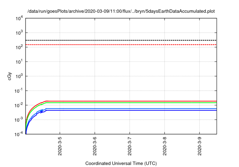The image size is (239, 167).
Task: Click the 2020-3-7 date tick label
Action: pyautogui.click(x=130, y=146)
